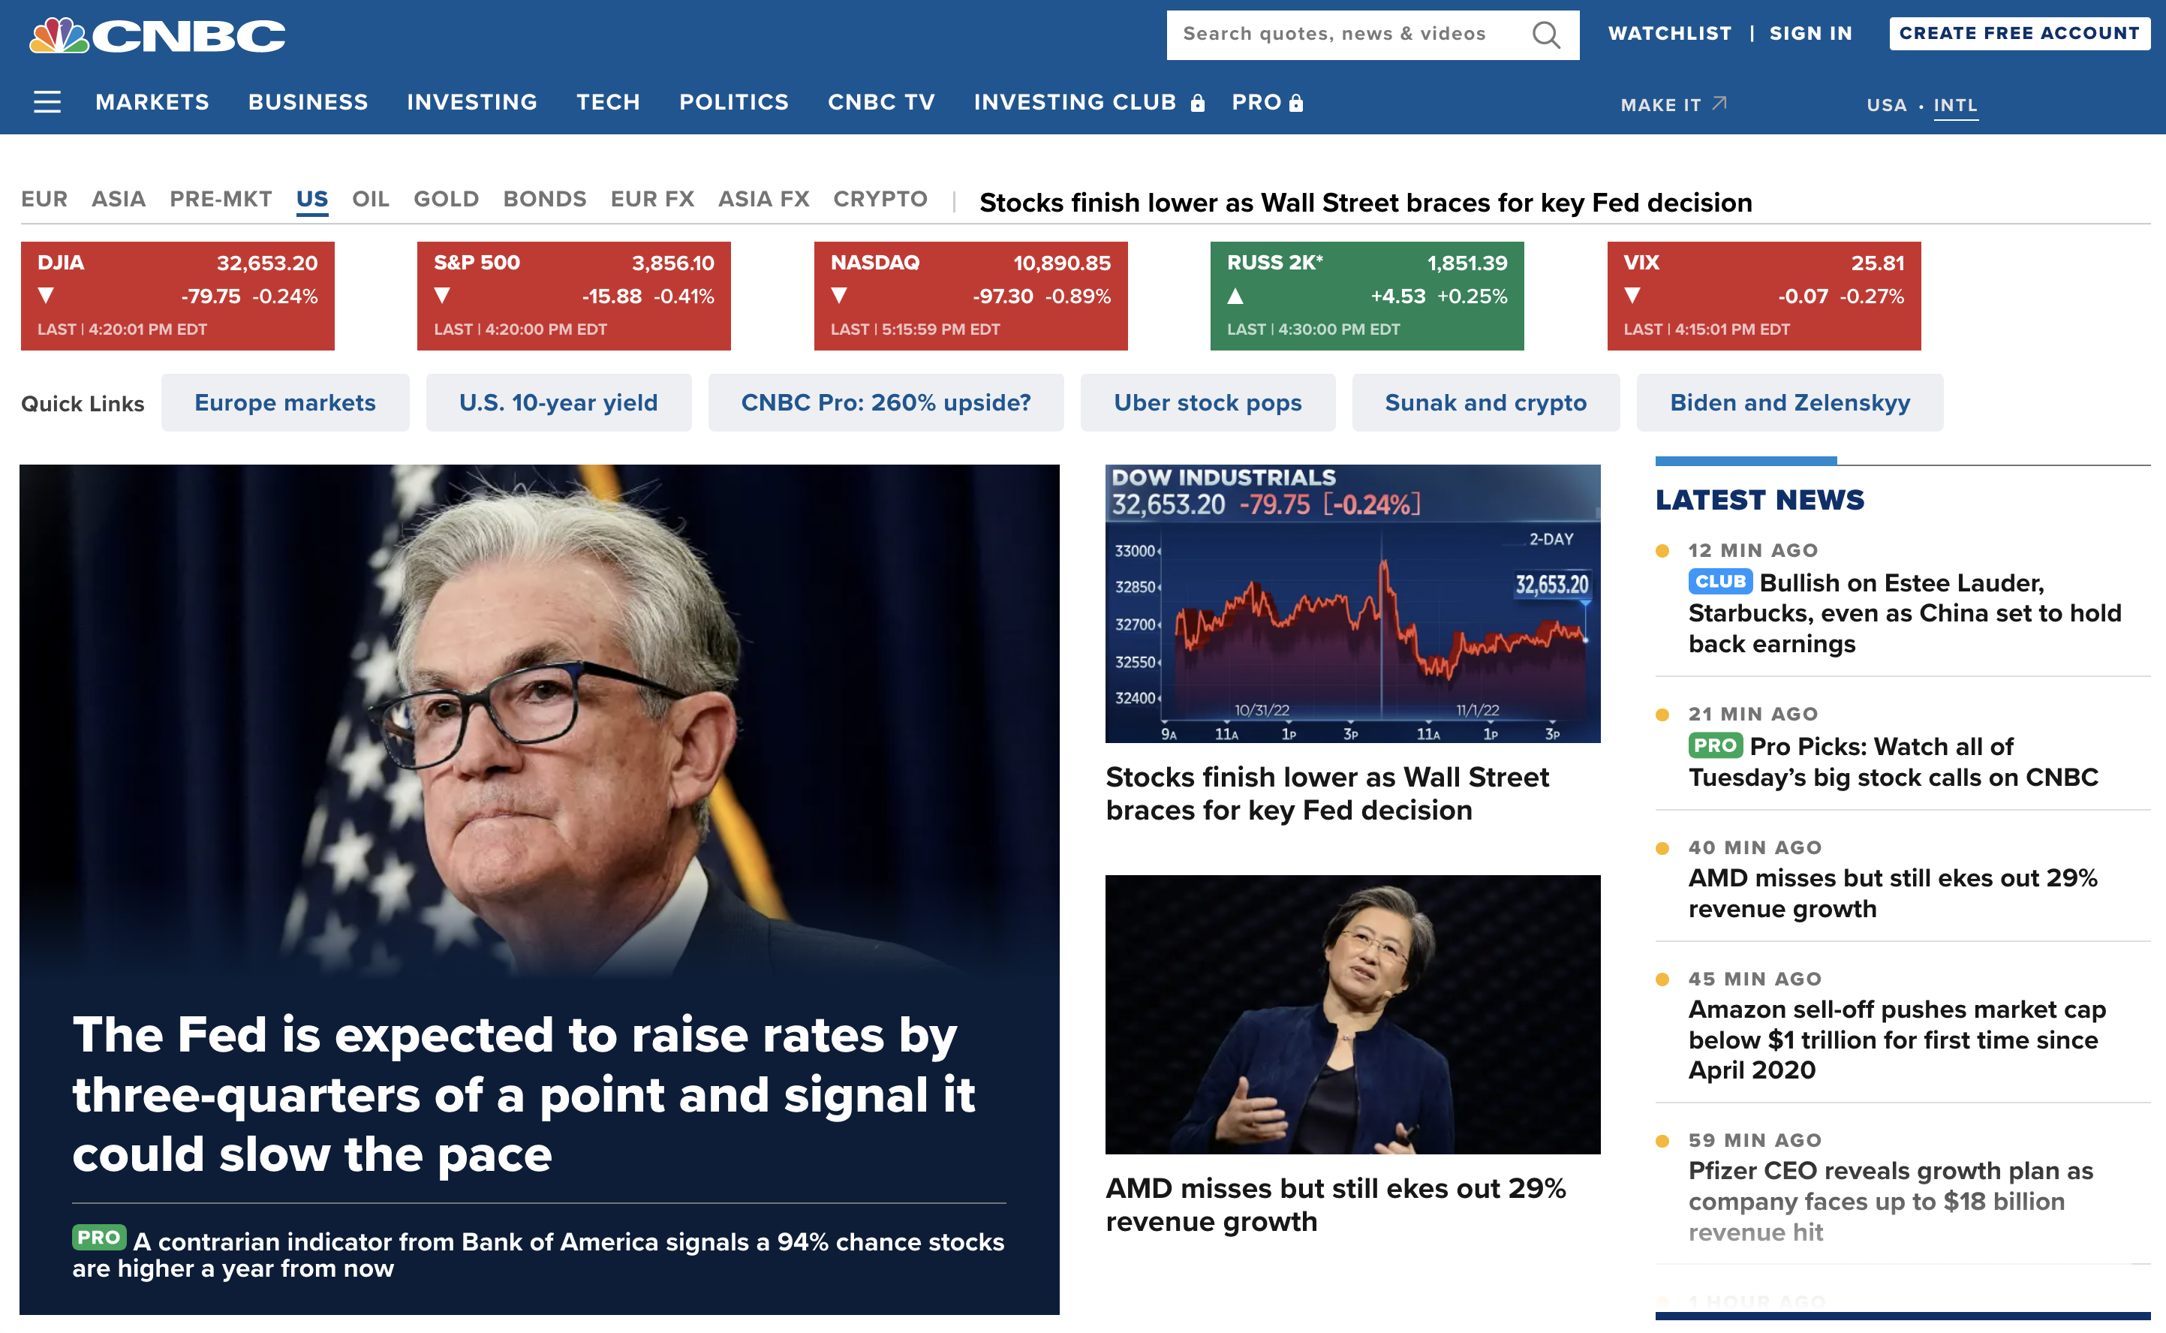Open the Watchlist link
This screenshot has width=2166, height=1333.
(x=1670, y=34)
